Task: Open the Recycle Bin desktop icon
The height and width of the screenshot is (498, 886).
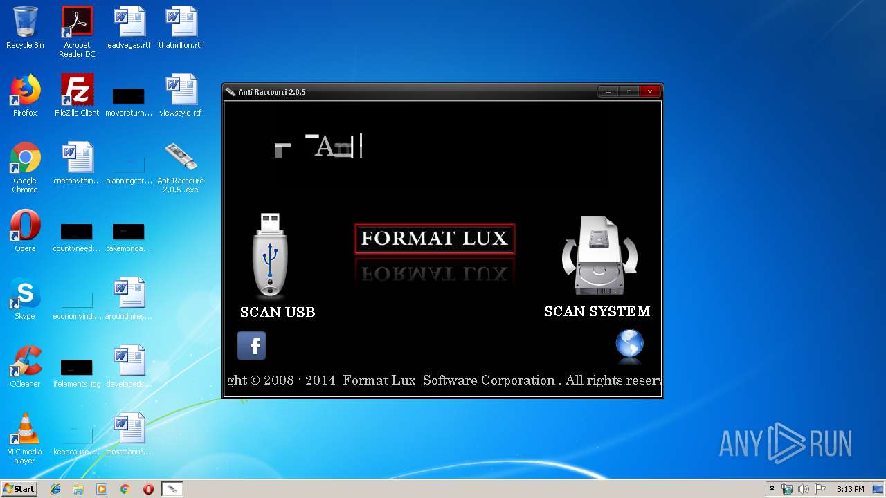Action: click(25, 28)
